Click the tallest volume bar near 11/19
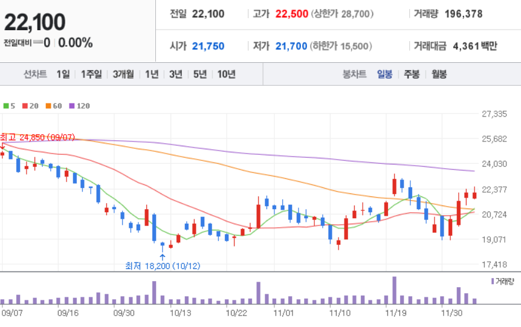 [395, 291]
